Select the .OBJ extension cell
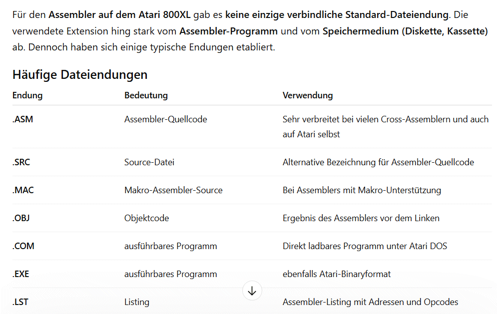 22,218
